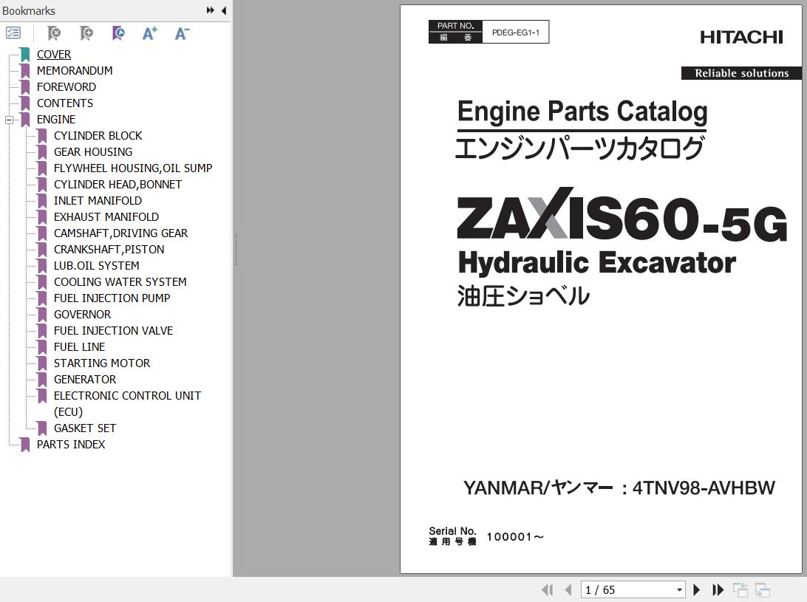The width and height of the screenshot is (807, 602).
Task: Expand the bookmarks panel with the double arrow
Action: tap(210, 10)
